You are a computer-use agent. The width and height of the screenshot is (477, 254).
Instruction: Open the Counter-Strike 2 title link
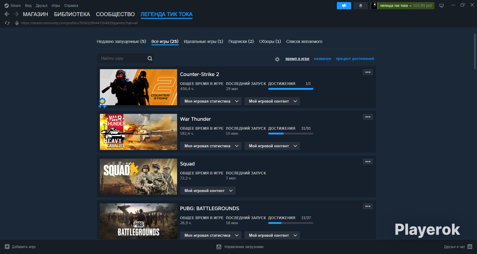pos(199,74)
